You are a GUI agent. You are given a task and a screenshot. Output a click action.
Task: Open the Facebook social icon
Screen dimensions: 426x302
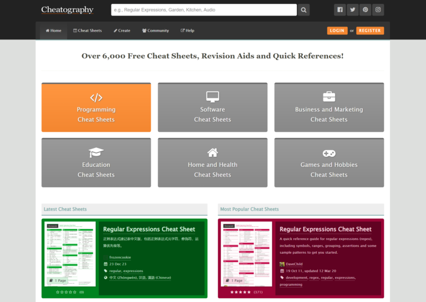[340, 10]
